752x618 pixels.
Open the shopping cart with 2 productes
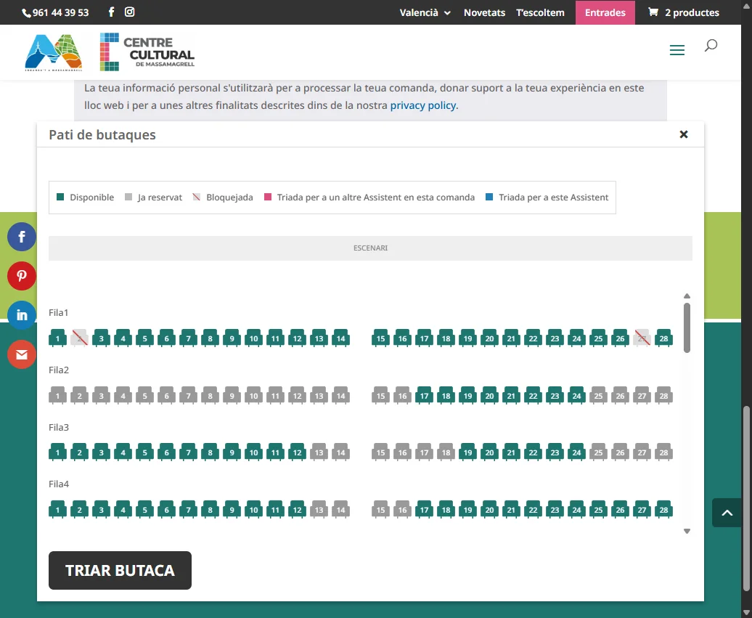(683, 12)
